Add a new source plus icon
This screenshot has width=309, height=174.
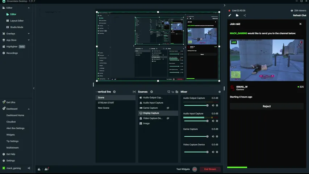point(151,92)
